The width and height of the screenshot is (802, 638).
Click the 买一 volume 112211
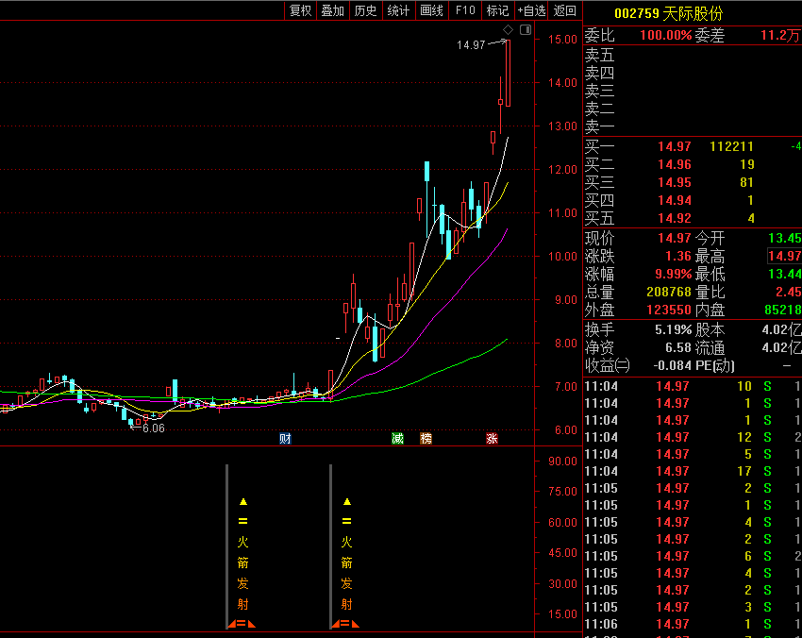click(x=731, y=147)
